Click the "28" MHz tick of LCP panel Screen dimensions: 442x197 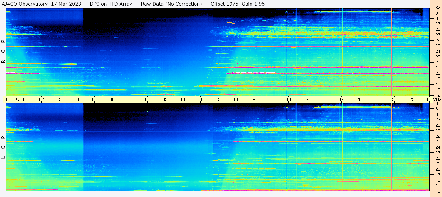tap(437, 125)
